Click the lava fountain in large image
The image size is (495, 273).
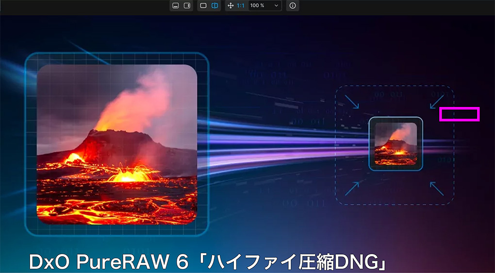(129, 174)
